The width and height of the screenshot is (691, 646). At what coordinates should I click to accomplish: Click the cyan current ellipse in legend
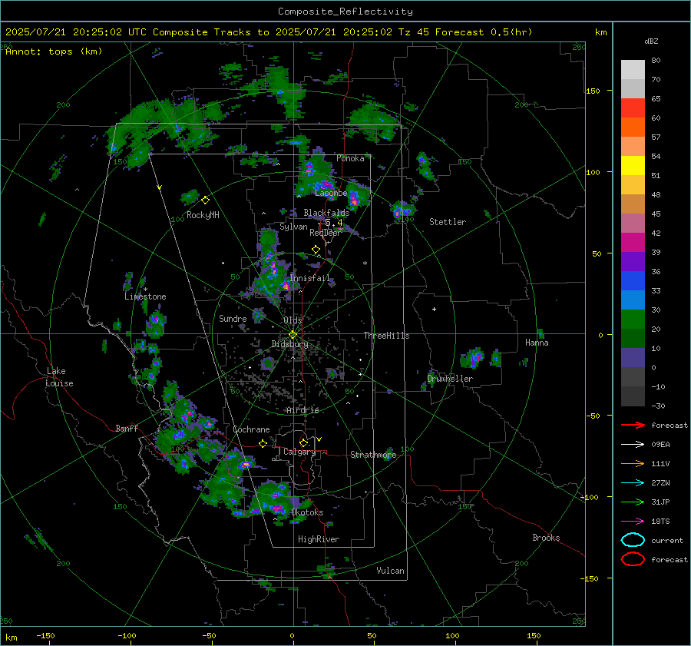point(633,540)
